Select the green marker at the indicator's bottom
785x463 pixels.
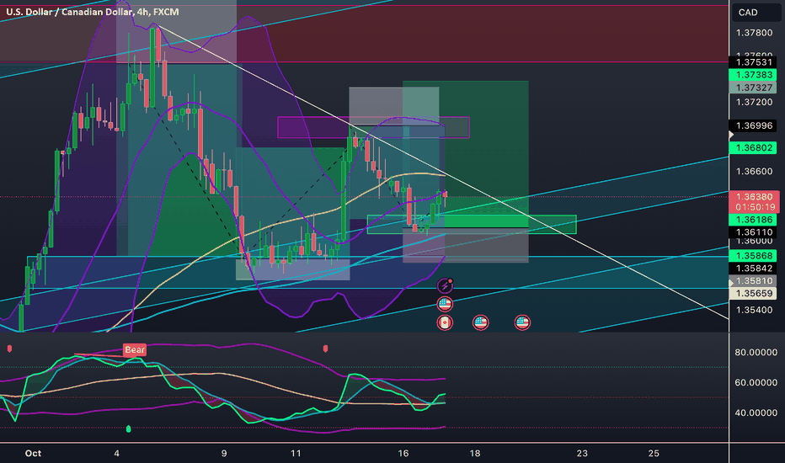point(128,428)
